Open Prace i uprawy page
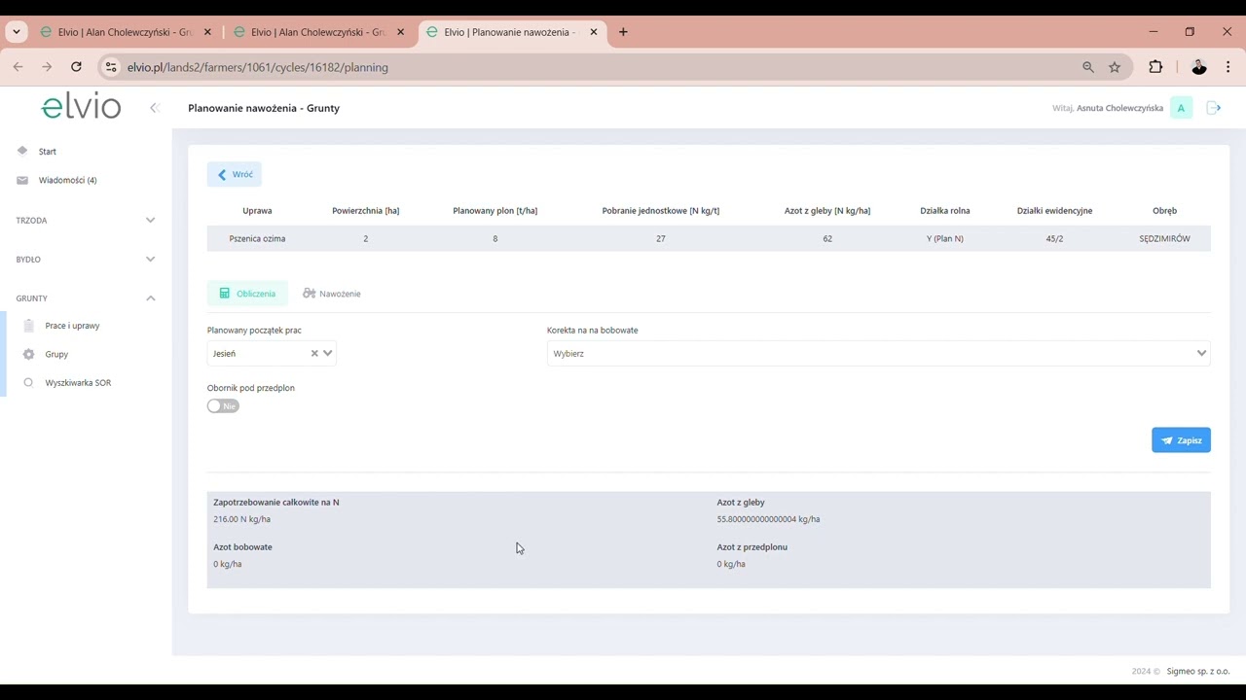 72,326
